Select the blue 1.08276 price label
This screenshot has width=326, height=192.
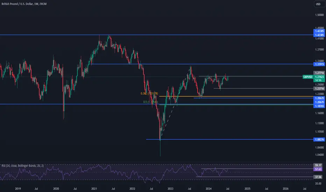click(319, 140)
